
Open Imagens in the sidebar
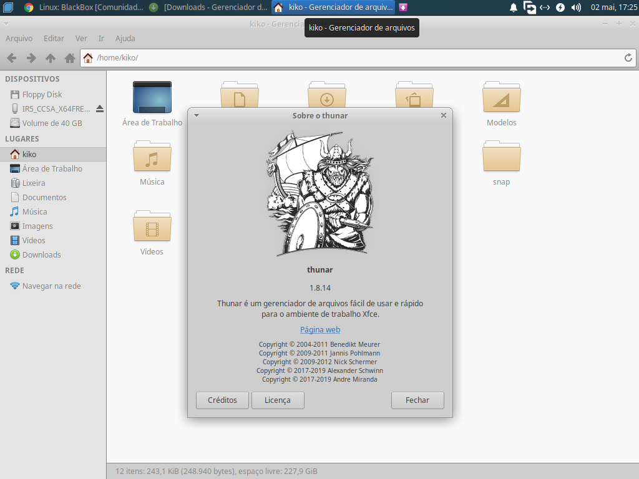tap(53, 226)
